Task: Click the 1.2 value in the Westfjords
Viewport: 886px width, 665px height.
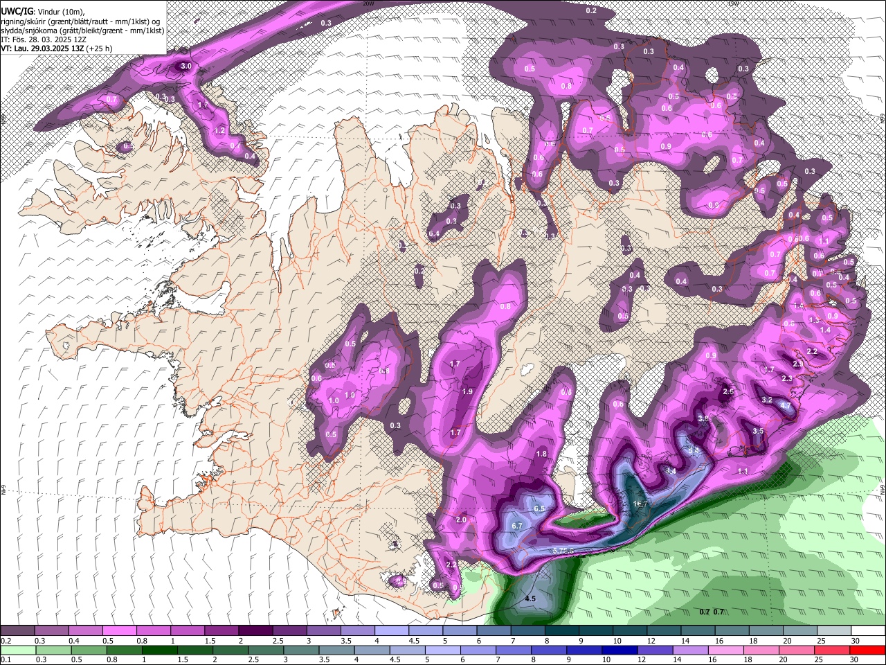Action: click(x=220, y=130)
